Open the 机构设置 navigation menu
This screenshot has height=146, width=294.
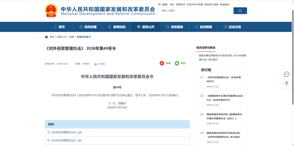click(x=88, y=27)
